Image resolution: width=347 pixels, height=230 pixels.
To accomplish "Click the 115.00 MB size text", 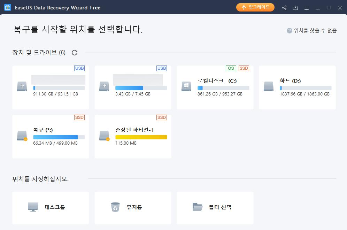I will point(126,143).
